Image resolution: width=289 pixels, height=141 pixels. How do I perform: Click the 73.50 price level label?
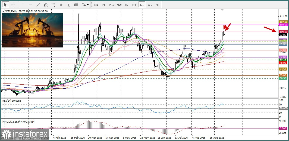[283, 69]
